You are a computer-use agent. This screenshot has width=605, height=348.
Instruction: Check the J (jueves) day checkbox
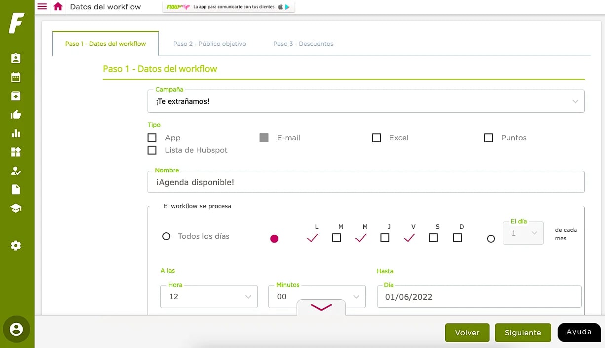[385, 238]
